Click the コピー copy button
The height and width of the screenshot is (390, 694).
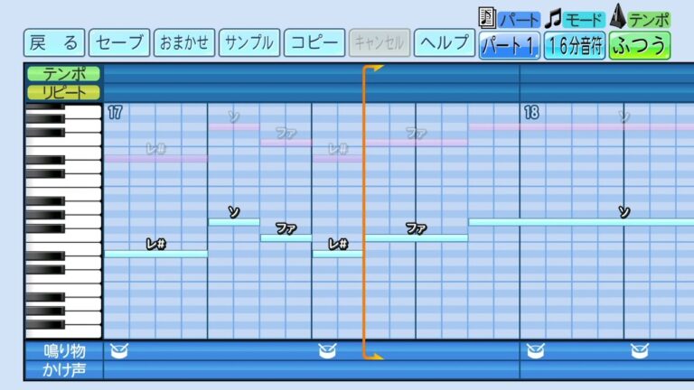pos(314,42)
